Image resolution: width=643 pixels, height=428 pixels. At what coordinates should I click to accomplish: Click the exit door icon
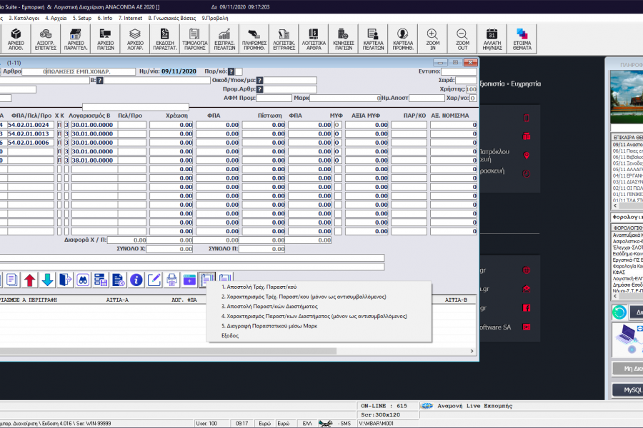pos(65,280)
